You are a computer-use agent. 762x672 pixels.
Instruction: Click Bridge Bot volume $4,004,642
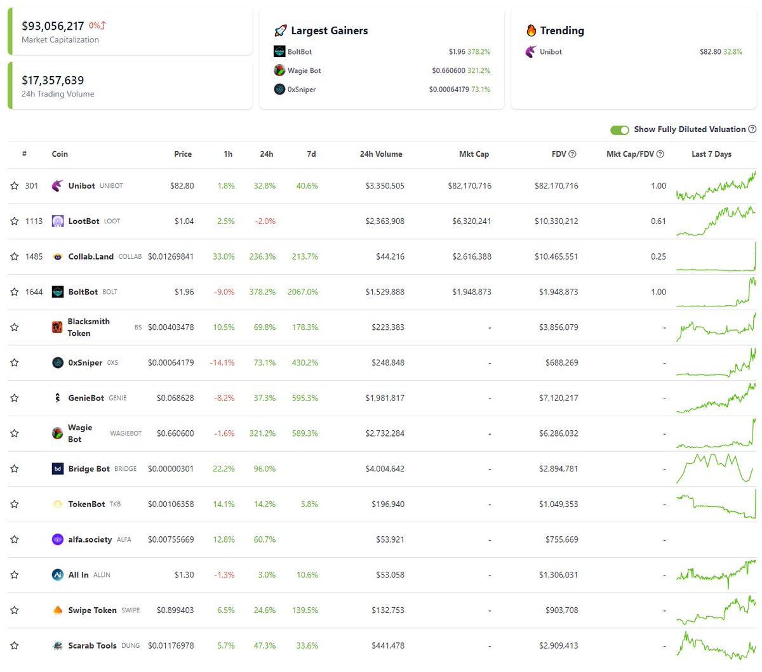coord(385,469)
